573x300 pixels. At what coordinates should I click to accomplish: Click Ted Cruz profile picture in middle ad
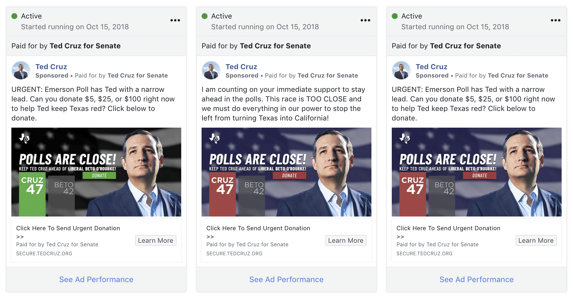pyautogui.click(x=211, y=70)
